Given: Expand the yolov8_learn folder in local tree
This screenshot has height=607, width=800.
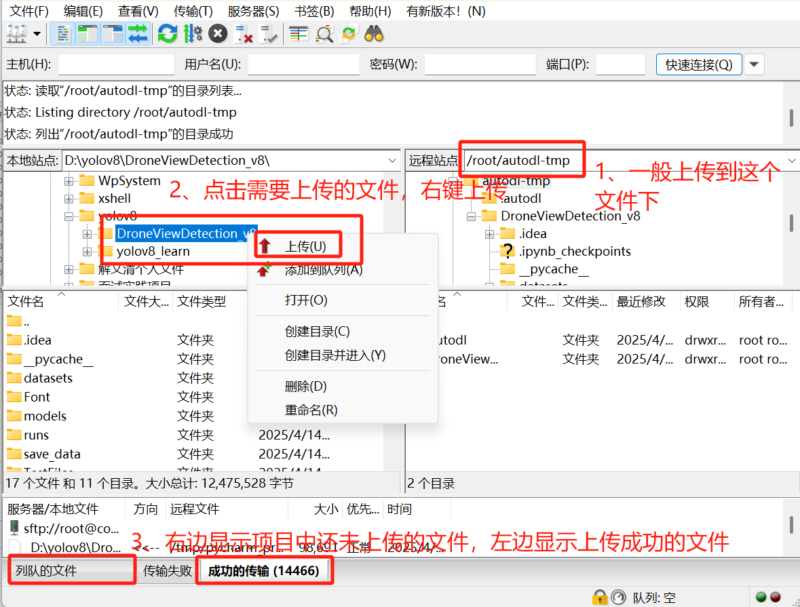Looking at the screenshot, I should 88,252.
